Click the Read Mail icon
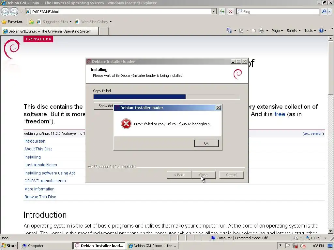Viewport: 334px width, 250px height. (253, 31)
